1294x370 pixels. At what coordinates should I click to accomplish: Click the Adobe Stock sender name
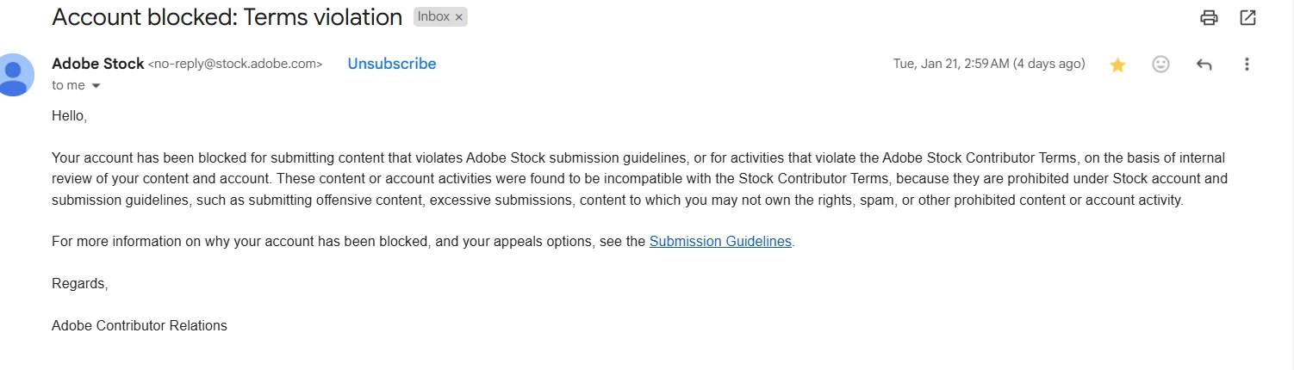(97, 64)
